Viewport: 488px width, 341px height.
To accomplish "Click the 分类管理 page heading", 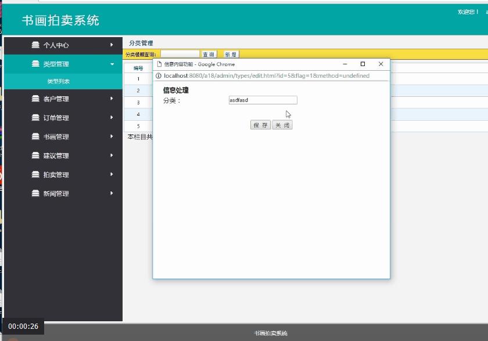I will (x=141, y=43).
